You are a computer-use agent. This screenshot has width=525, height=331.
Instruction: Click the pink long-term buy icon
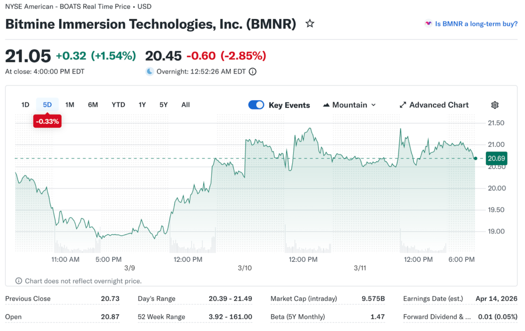tap(428, 24)
